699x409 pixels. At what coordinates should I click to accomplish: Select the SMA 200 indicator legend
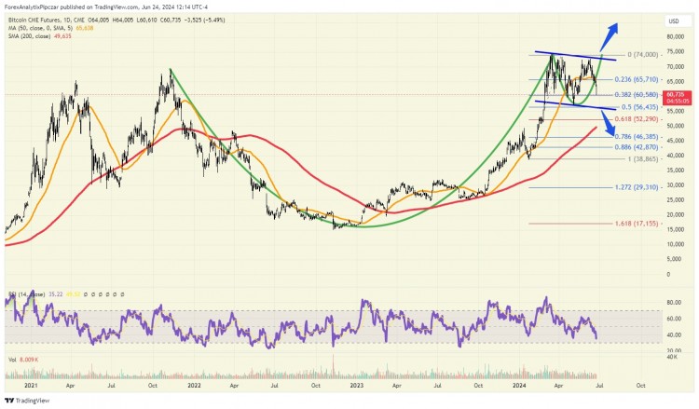[x=40, y=35]
